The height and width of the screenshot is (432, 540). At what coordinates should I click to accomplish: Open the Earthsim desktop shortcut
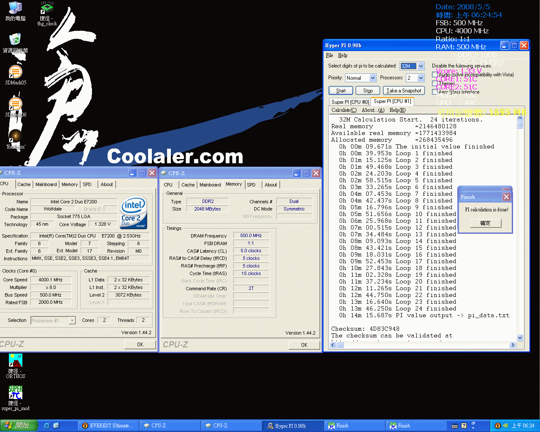(16, 140)
